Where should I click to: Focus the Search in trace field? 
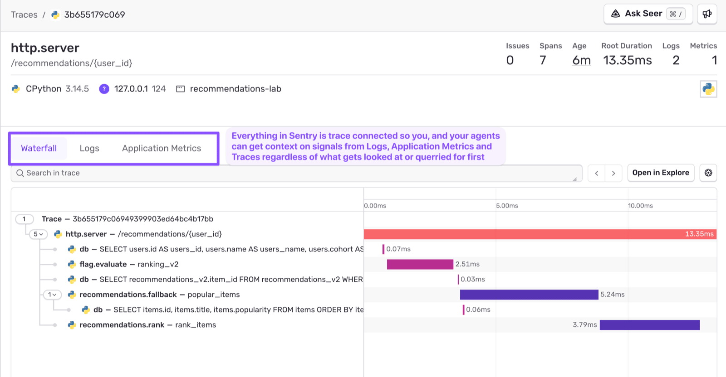coord(296,173)
